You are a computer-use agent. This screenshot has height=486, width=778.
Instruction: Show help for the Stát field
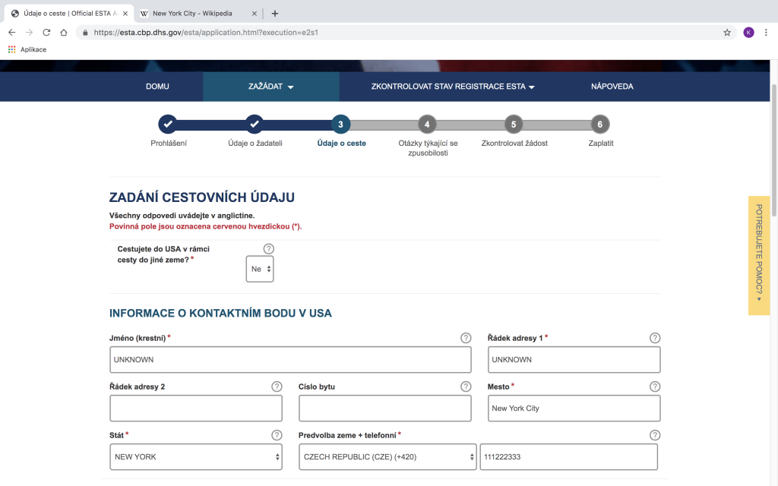[x=277, y=435]
